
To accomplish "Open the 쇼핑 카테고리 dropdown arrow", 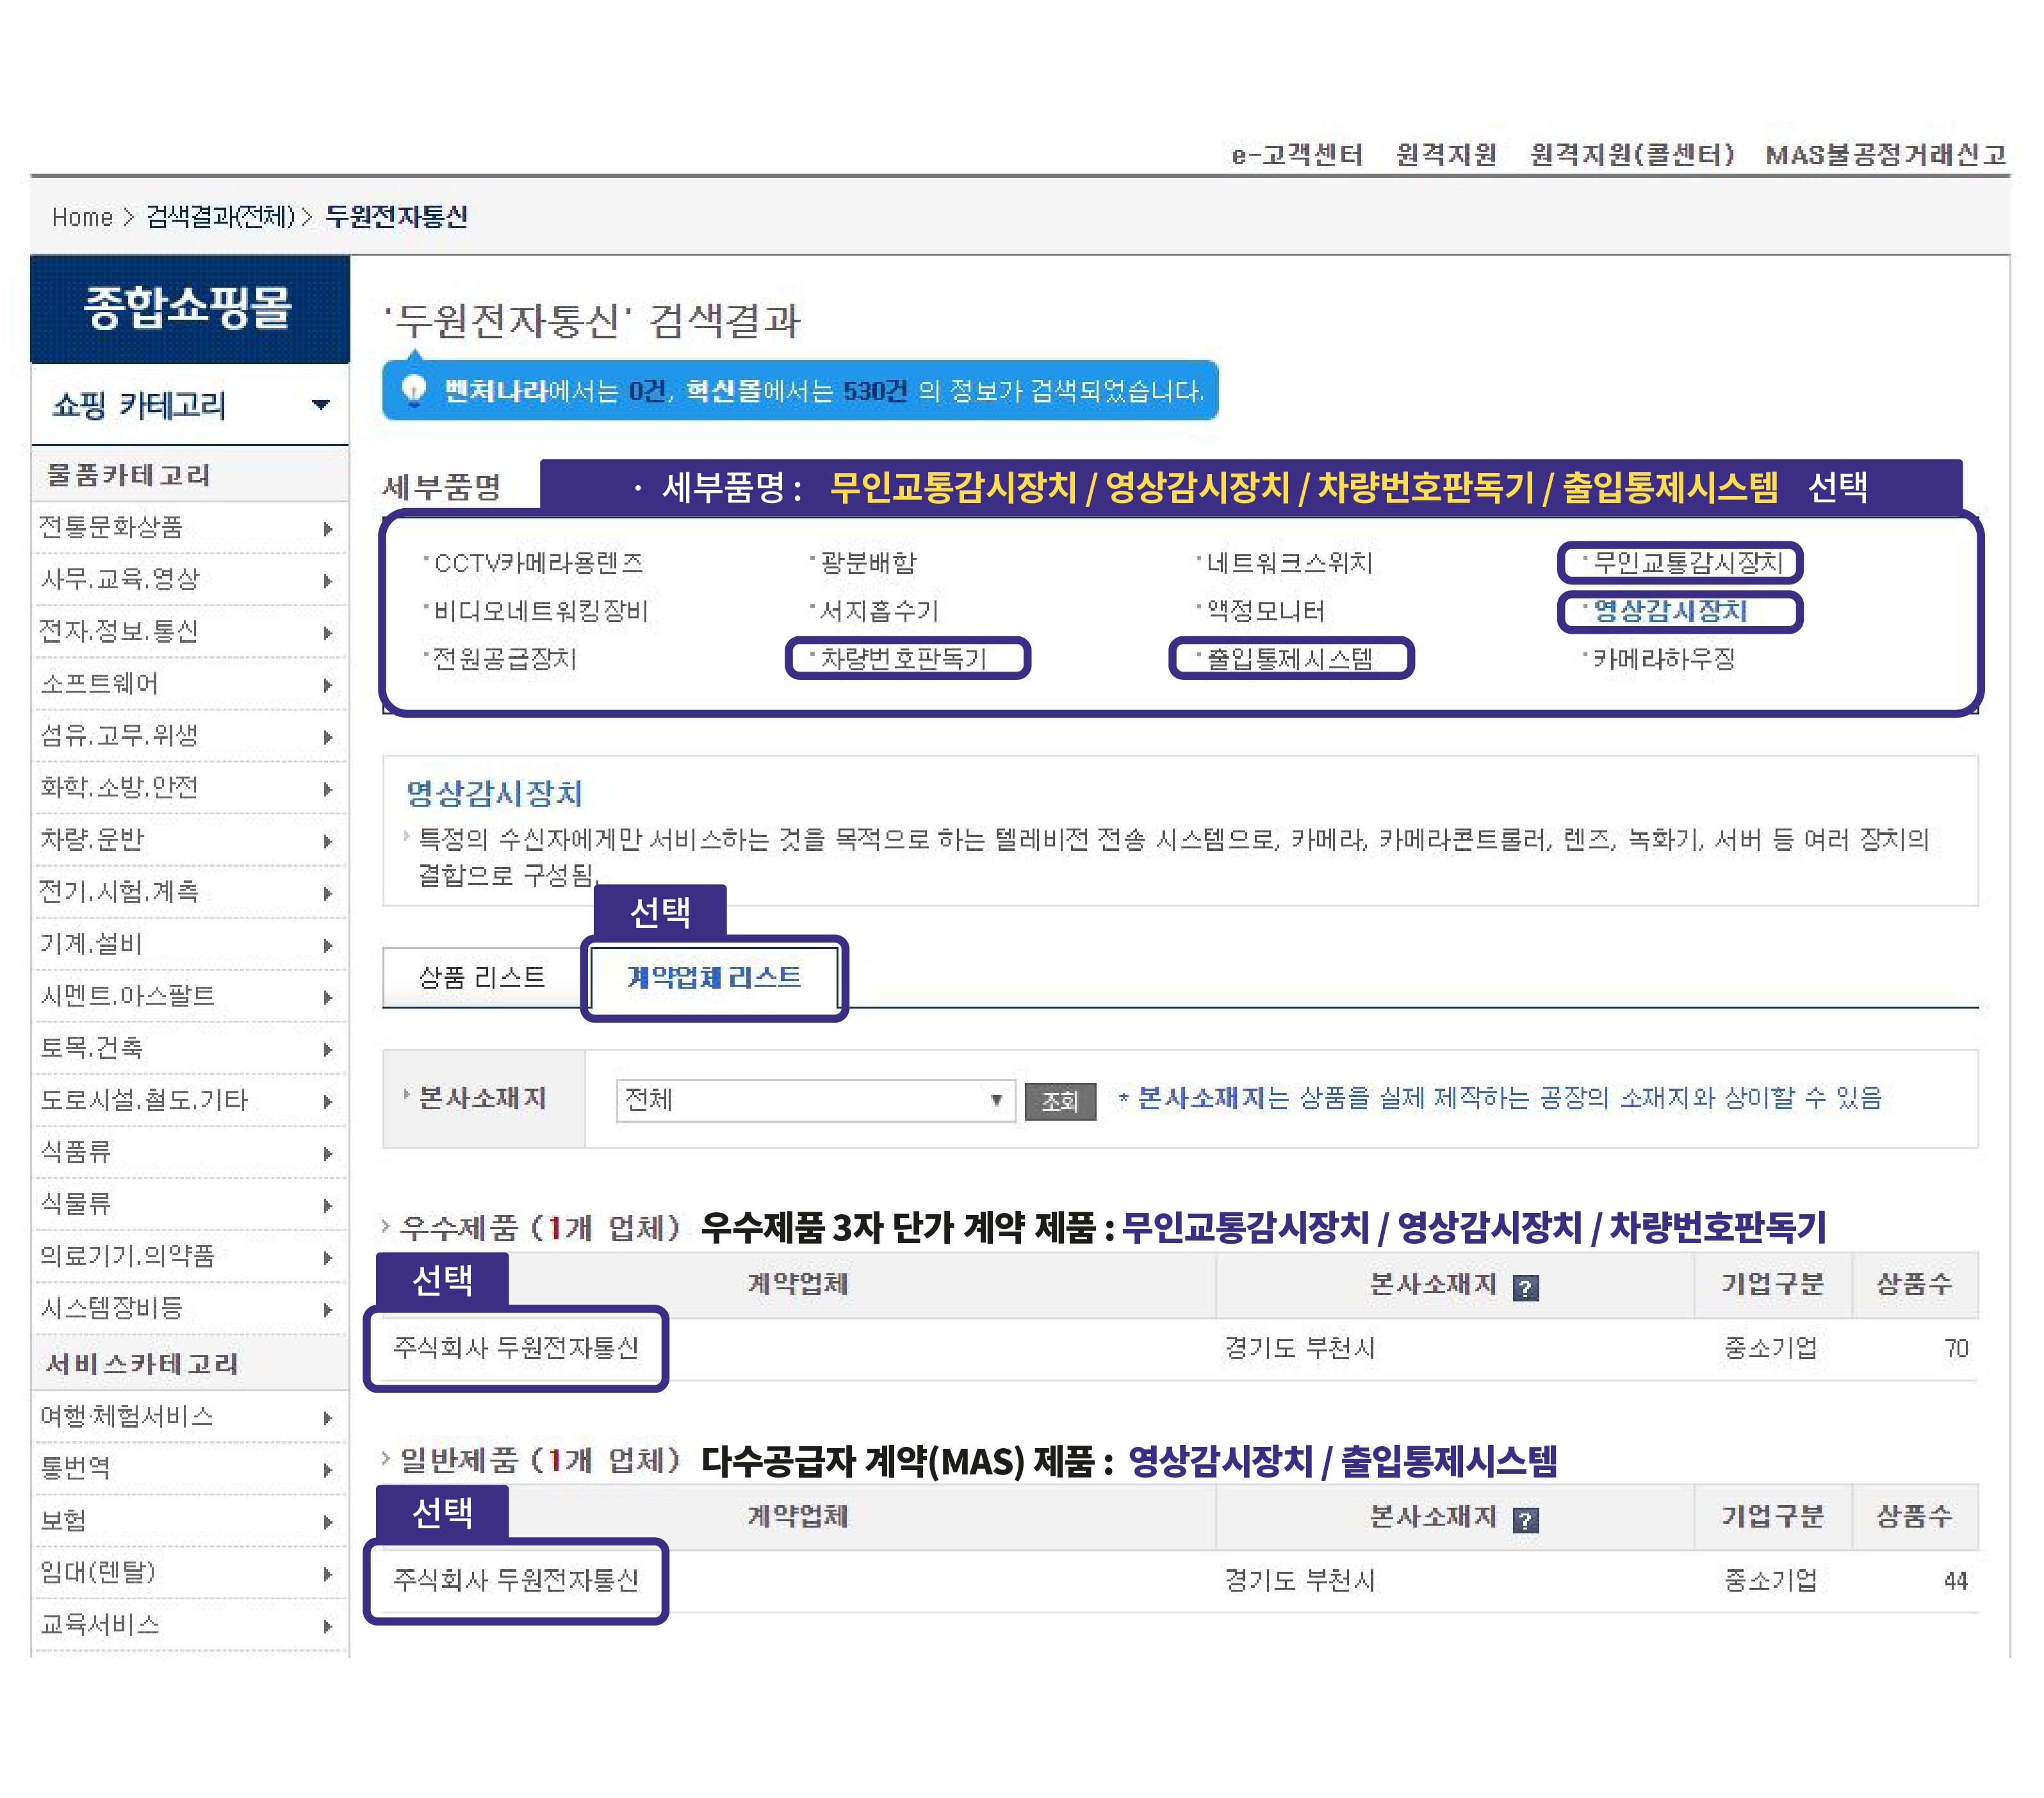I will point(320,404).
